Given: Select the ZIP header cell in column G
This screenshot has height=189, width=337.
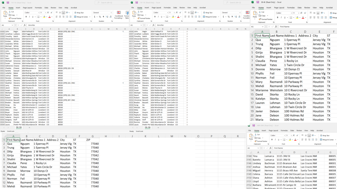Looking at the screenshot, I should click(88, 140).
